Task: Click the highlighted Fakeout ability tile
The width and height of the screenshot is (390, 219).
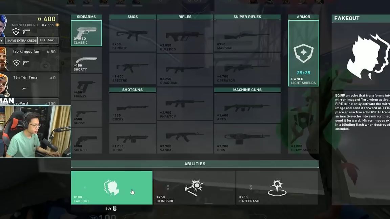Action: [x=111, y=188]
